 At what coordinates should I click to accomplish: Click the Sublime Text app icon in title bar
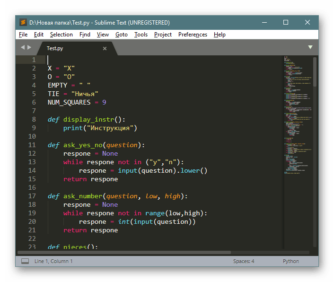[23, 22]
